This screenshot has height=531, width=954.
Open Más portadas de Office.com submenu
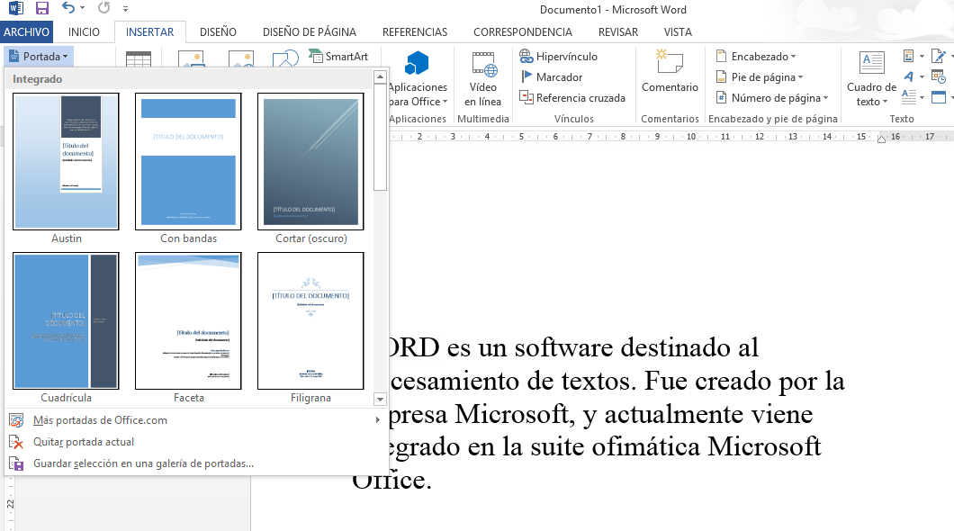pyautogui.click(x=99, y=420)
